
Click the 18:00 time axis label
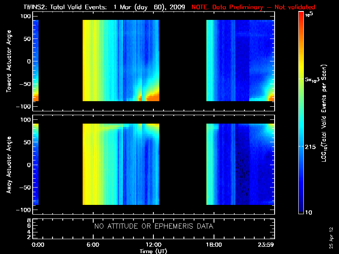(214, 245)
